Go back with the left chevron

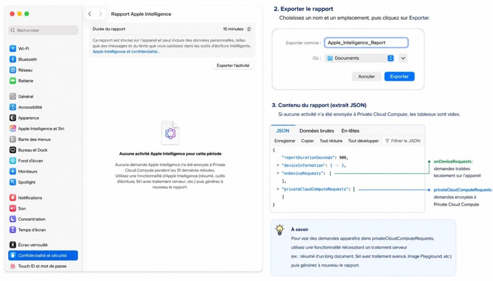90,14
